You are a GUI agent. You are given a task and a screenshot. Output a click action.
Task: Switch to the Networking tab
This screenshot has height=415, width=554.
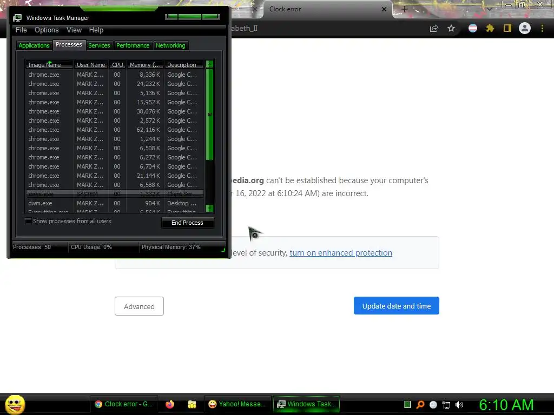[170, 45]
